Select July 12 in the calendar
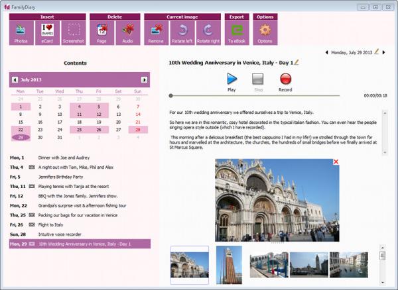This screenshot has width=398, height=290. click(98, 114)
